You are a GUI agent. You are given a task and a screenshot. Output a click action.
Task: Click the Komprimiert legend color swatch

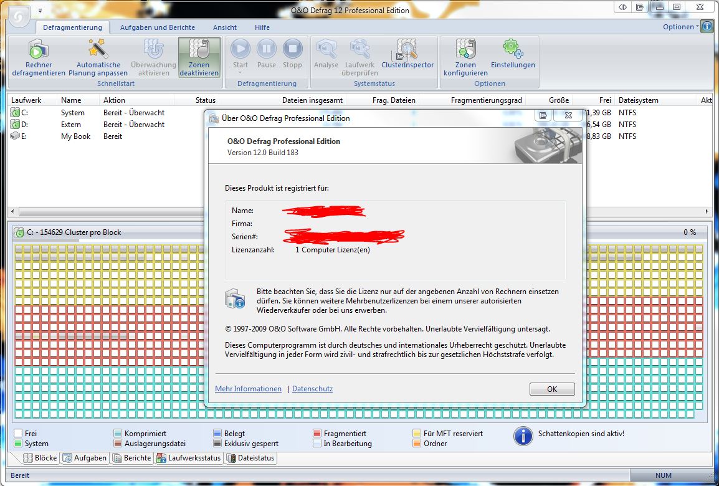[118, 433]
